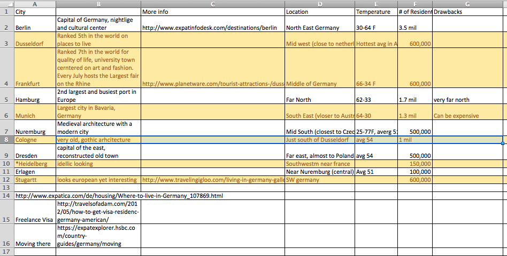Click 'idellic looking' description cell
The height and width of the screenshot is (256, 507).
click(98, 164)
